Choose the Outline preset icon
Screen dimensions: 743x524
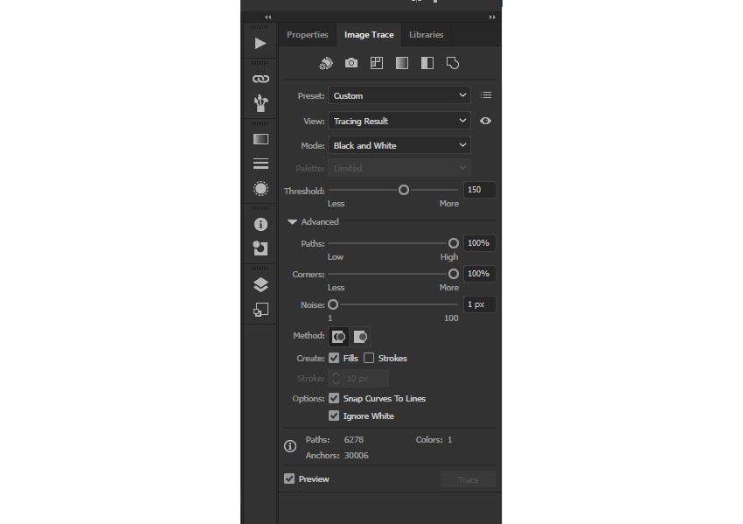click(x=453, y=63)
